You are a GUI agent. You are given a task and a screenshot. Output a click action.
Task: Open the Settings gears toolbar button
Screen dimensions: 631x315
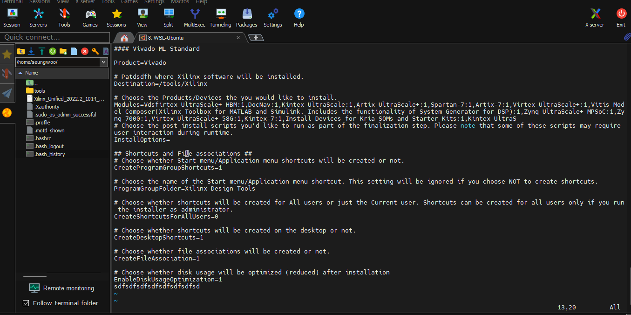pyautogui.click(x=273, y=18)
